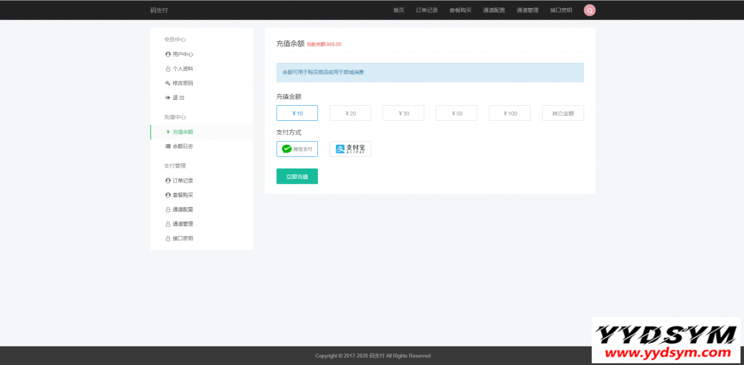Open 套餐购买 in top navigation
Screen dimensions: 744x365
460,10
